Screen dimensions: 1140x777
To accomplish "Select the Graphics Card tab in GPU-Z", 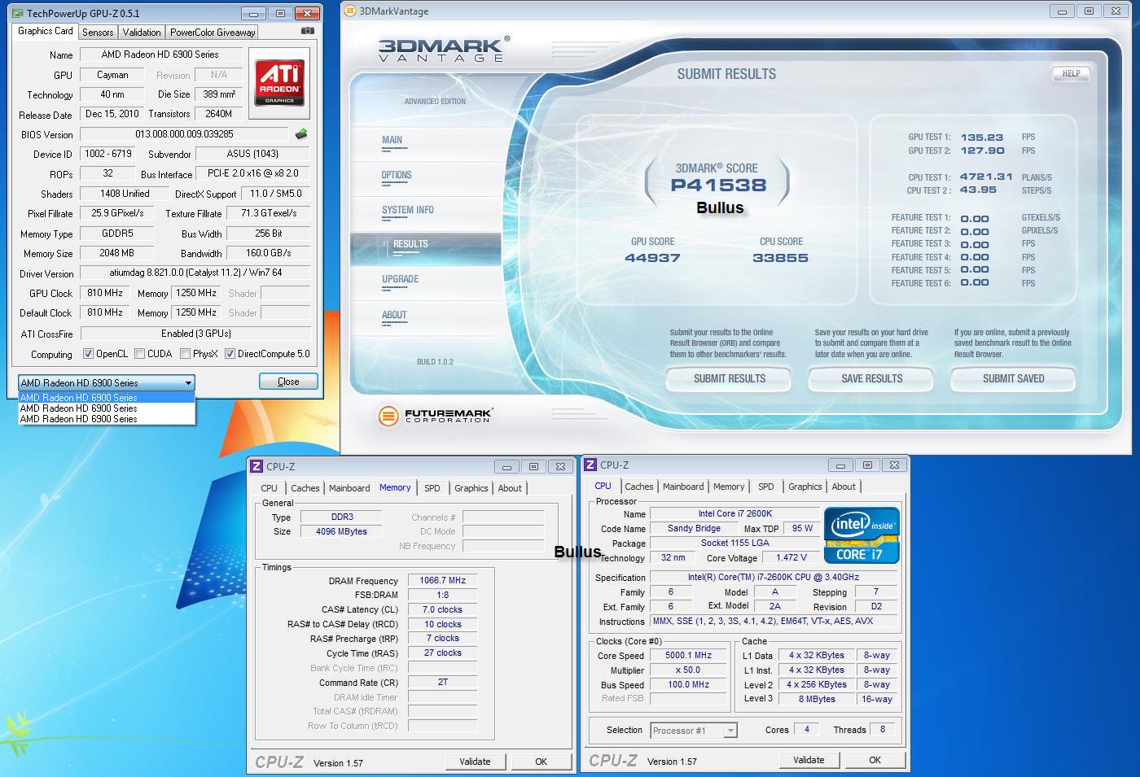I will pos(46,31).
